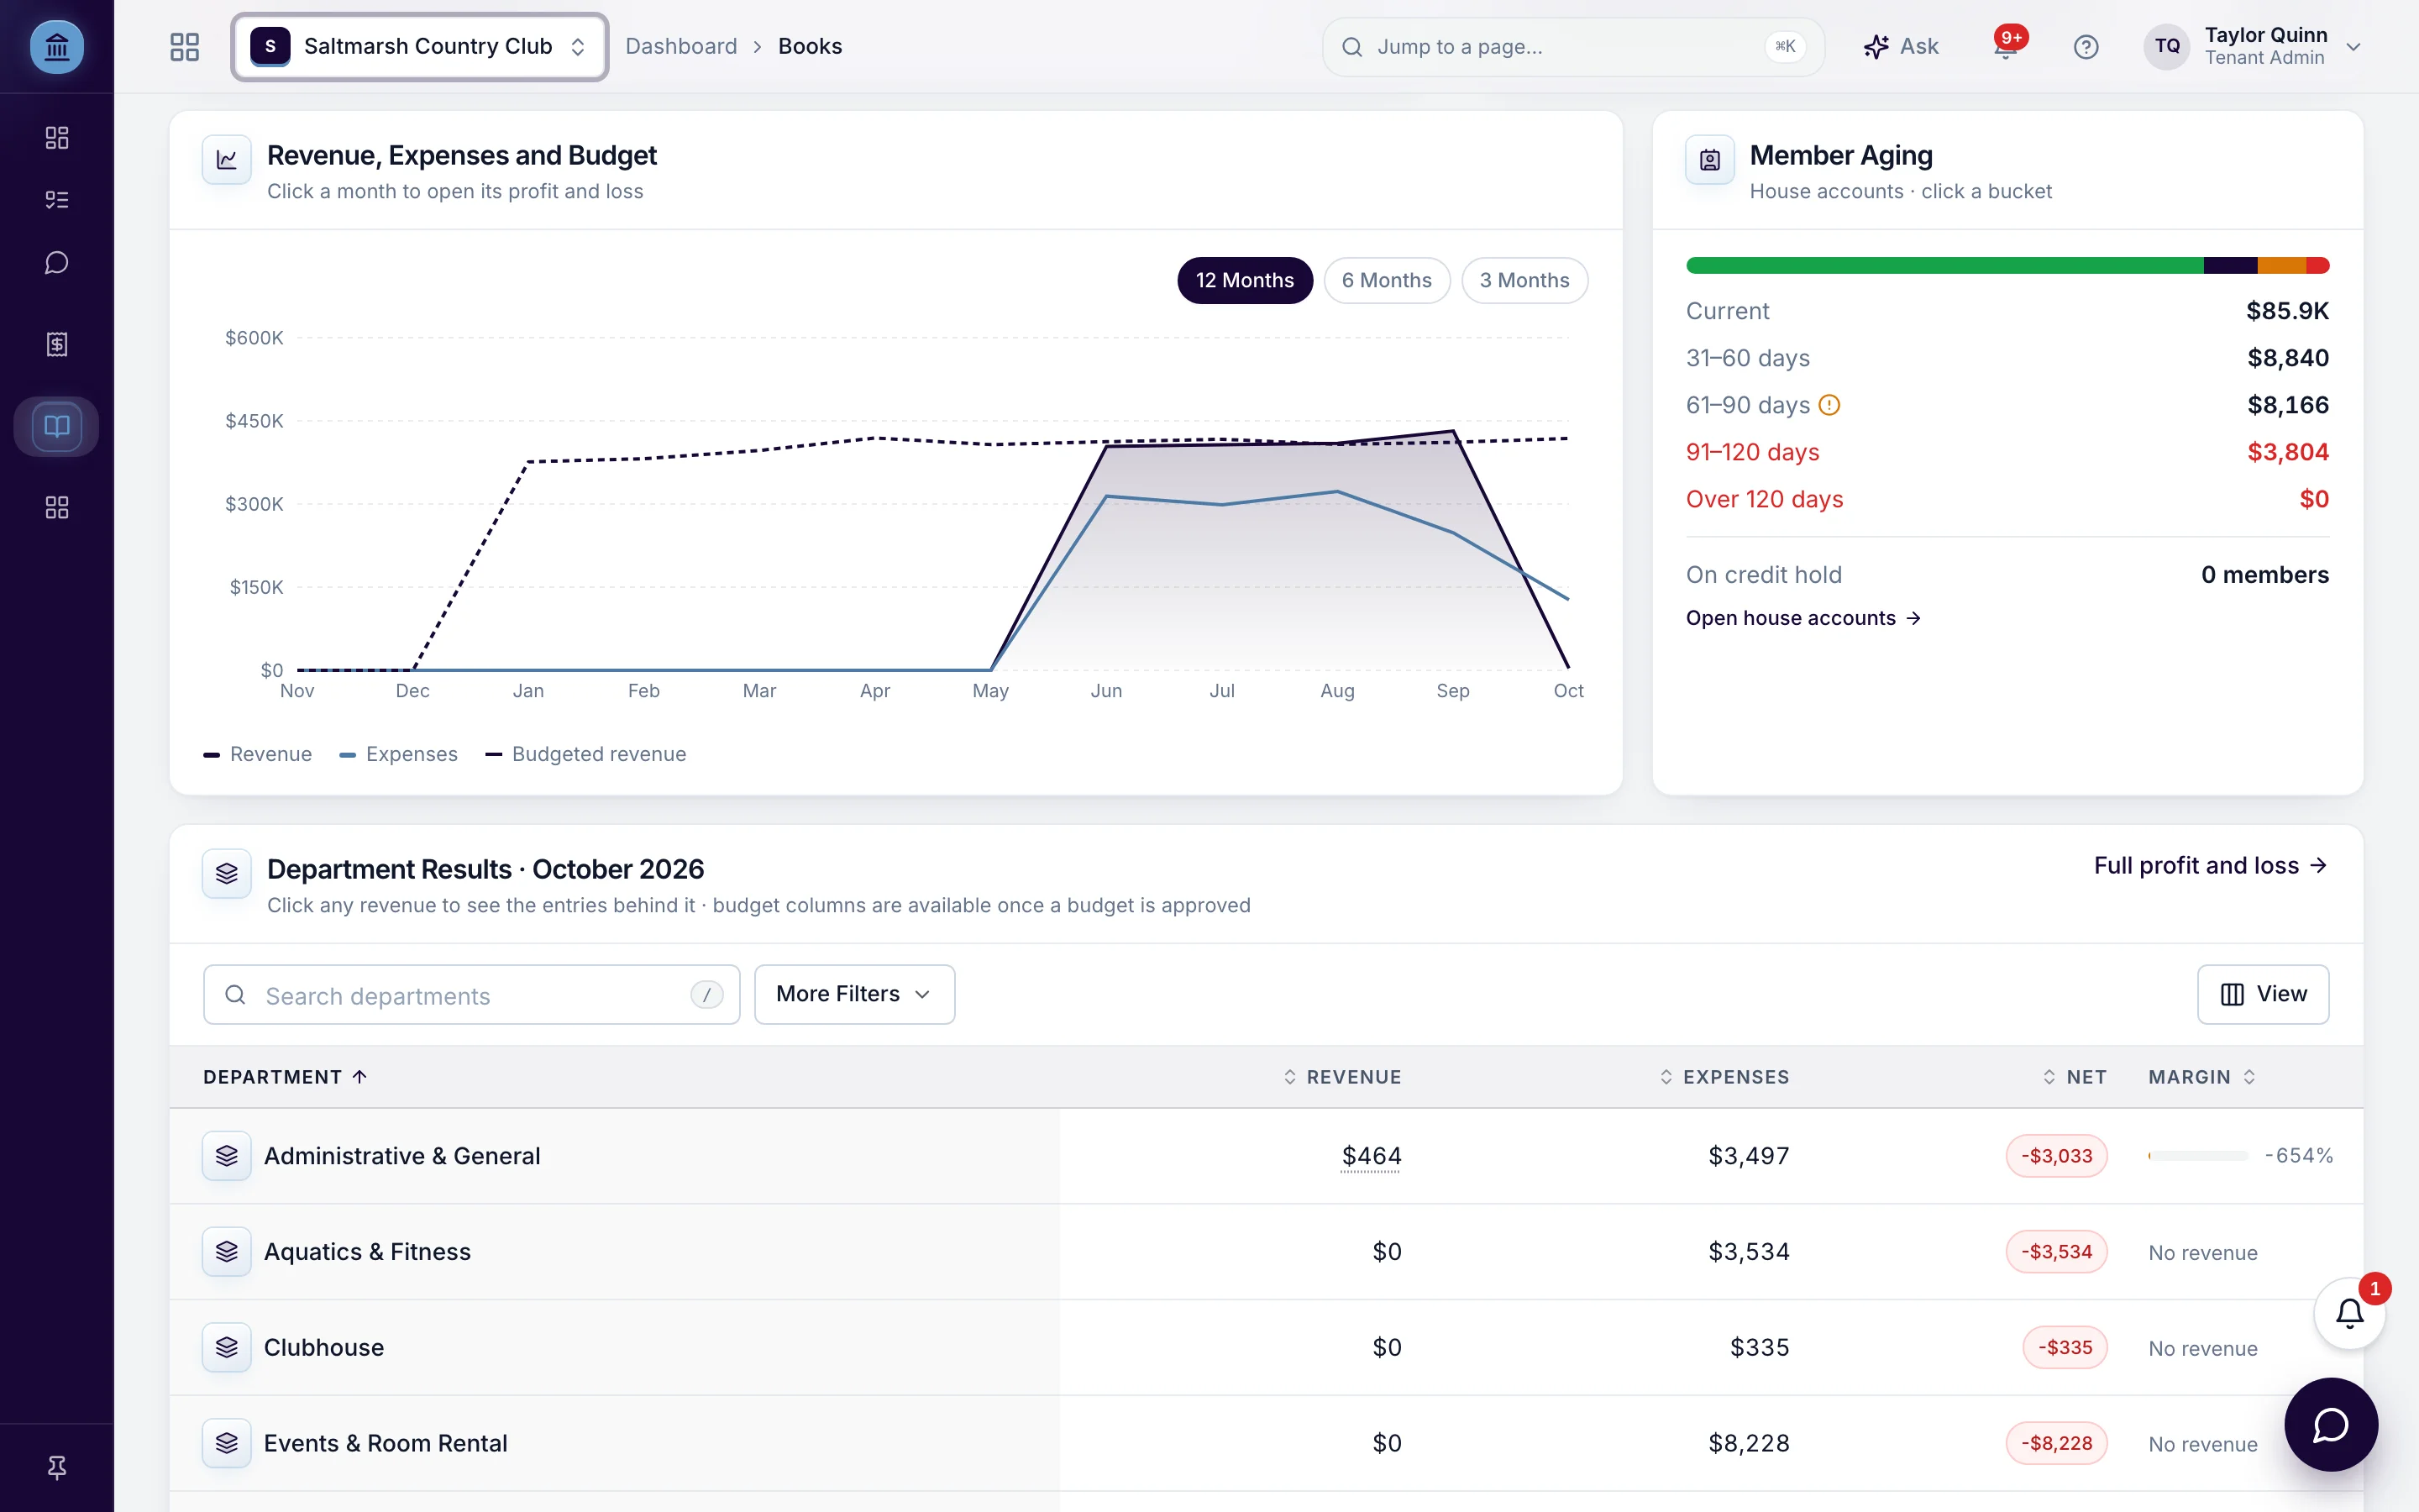This screenshot has height=1512, width=2419.
Task: Open the floating chat bubble button
Action: click(x=2331, y=1425)
